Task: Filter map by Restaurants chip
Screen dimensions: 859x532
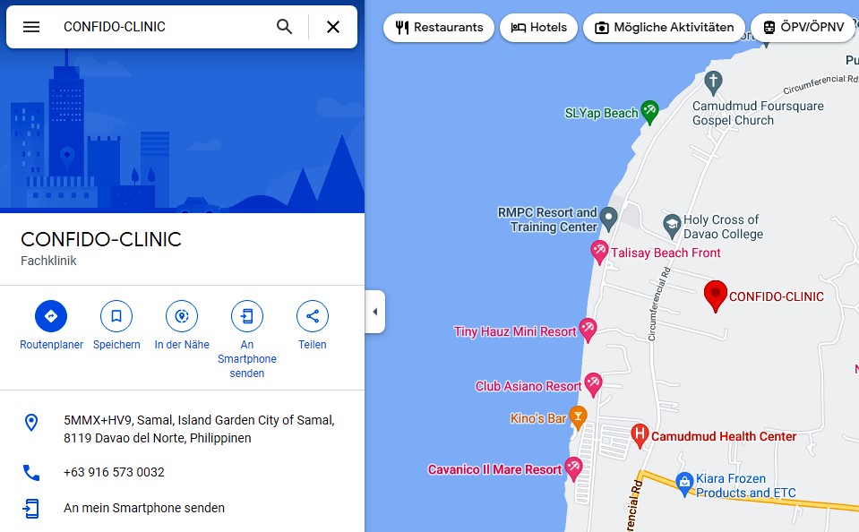Action: click(x=439, y=28)
